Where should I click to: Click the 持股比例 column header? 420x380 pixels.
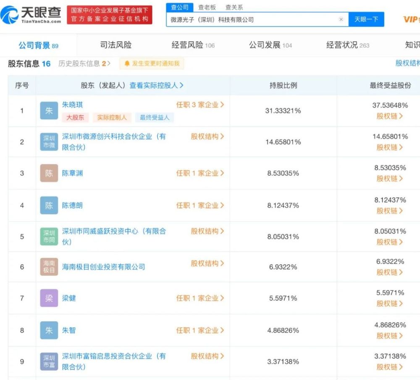click(x=283, y=85)
